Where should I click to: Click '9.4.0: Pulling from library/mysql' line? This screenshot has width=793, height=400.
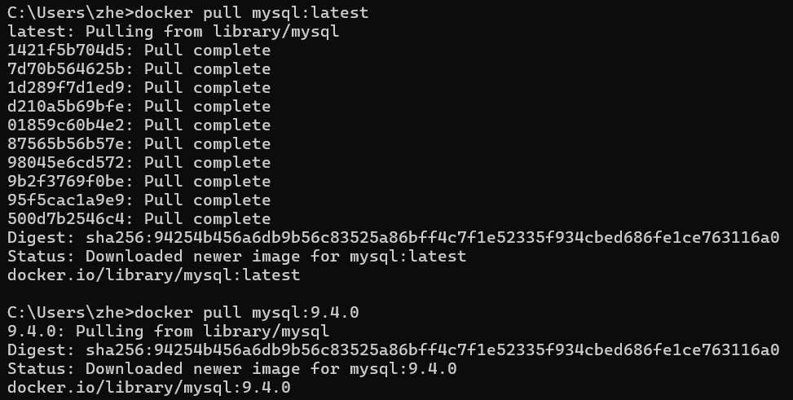point(169,332)
